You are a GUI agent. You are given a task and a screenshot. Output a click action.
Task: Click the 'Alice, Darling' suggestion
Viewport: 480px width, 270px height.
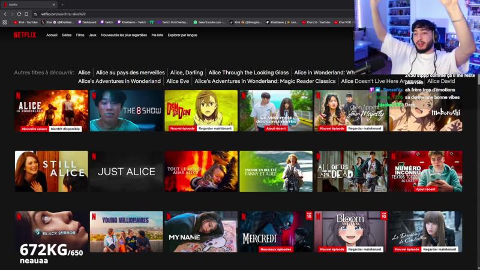click(x=187, y=73)
